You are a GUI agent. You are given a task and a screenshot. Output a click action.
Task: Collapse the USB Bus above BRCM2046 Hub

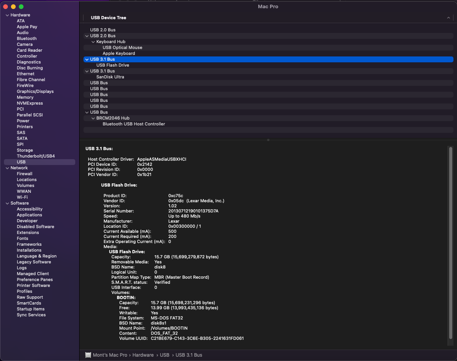pyautogui.click(x=87, y=112)
